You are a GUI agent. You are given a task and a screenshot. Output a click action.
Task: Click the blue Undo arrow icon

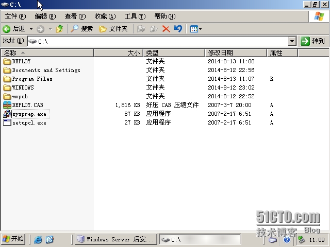(178, 29)
